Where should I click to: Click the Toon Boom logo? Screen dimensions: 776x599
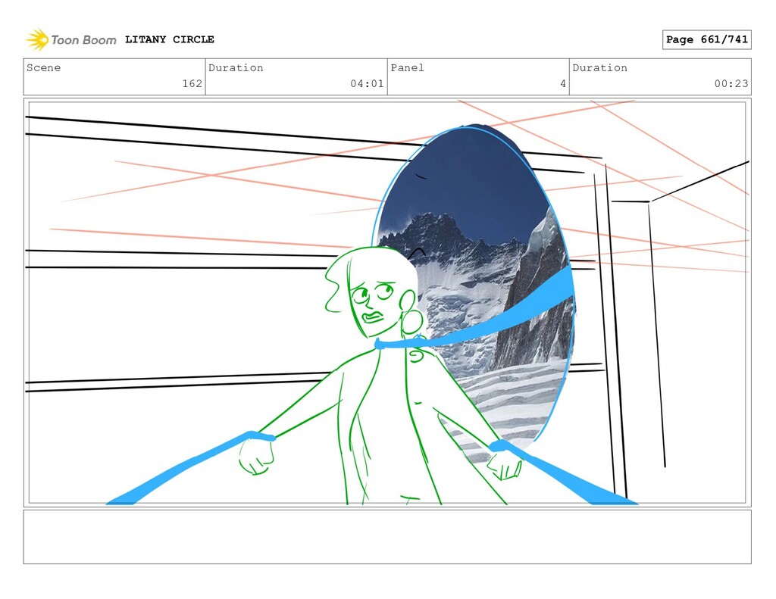(x=70, y=39)
